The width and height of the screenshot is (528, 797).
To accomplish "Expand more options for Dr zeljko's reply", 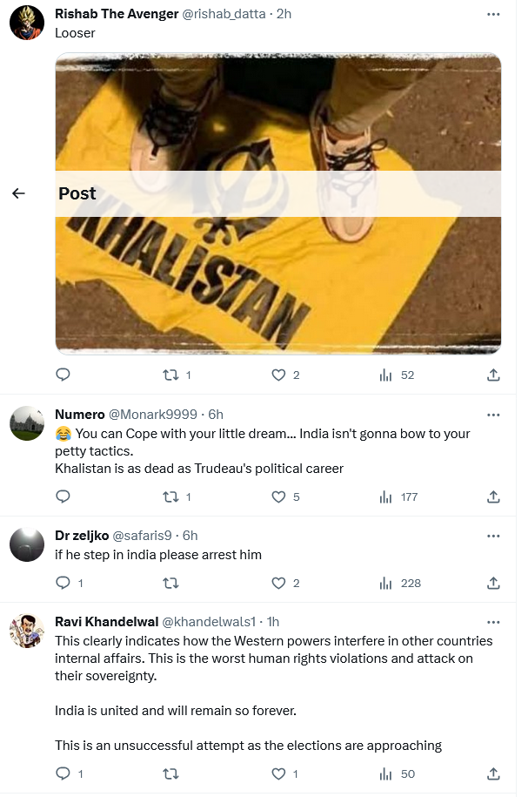I will (493, 536).
